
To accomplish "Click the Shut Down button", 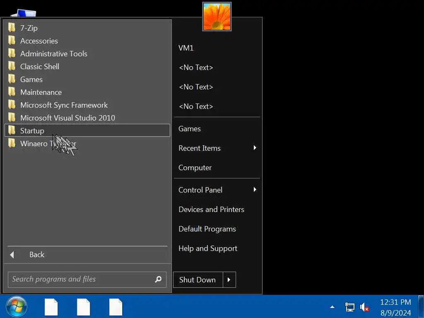I will click(x=198, y=279).
